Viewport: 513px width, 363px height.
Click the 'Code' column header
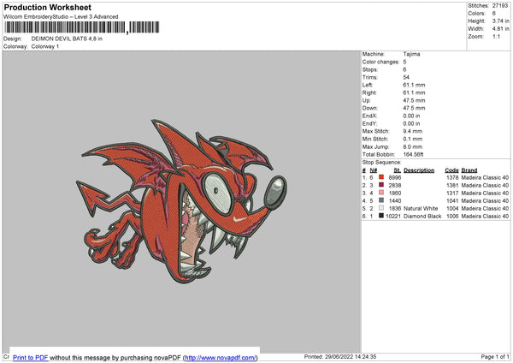[451, 170]
